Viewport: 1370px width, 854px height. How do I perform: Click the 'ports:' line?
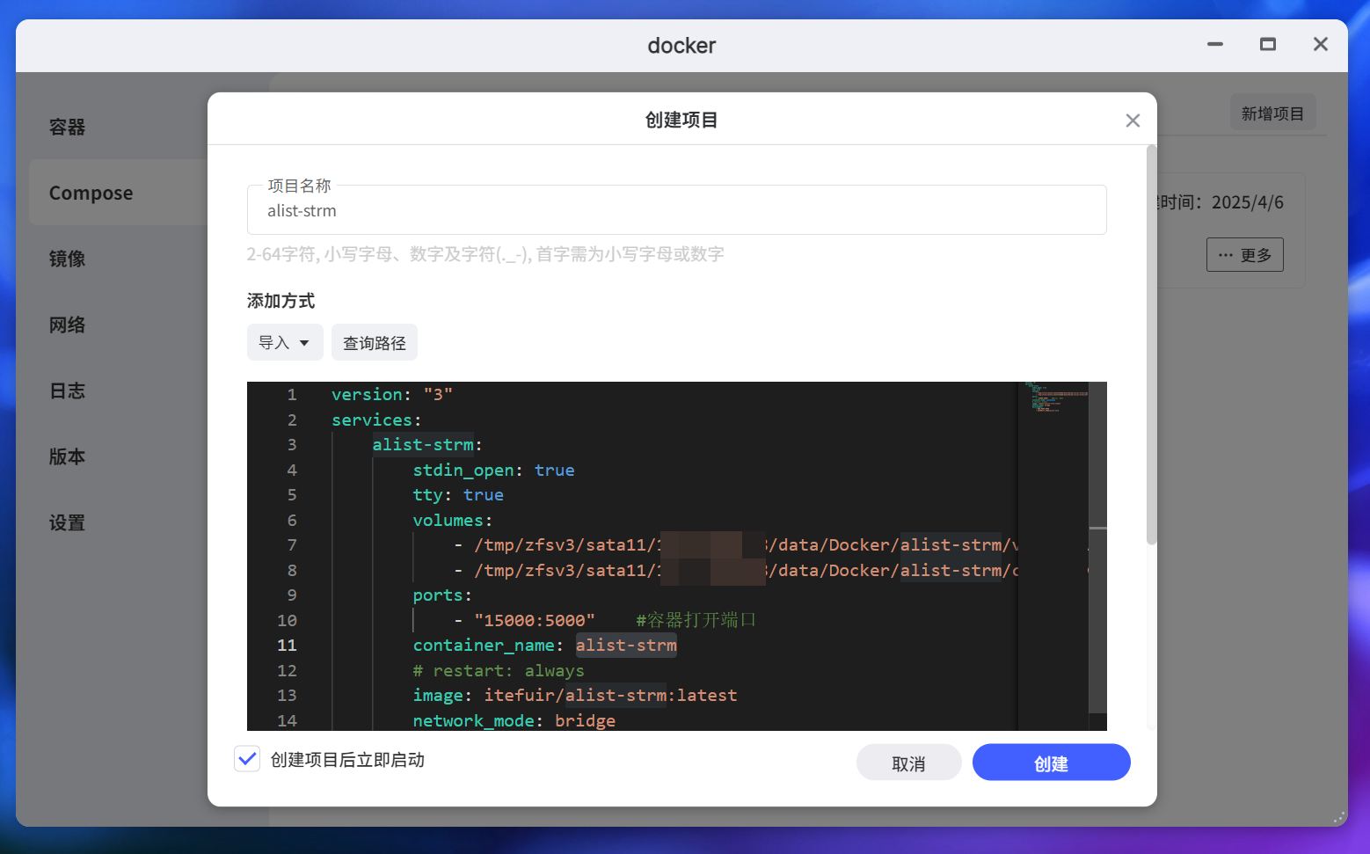point(442,595)
